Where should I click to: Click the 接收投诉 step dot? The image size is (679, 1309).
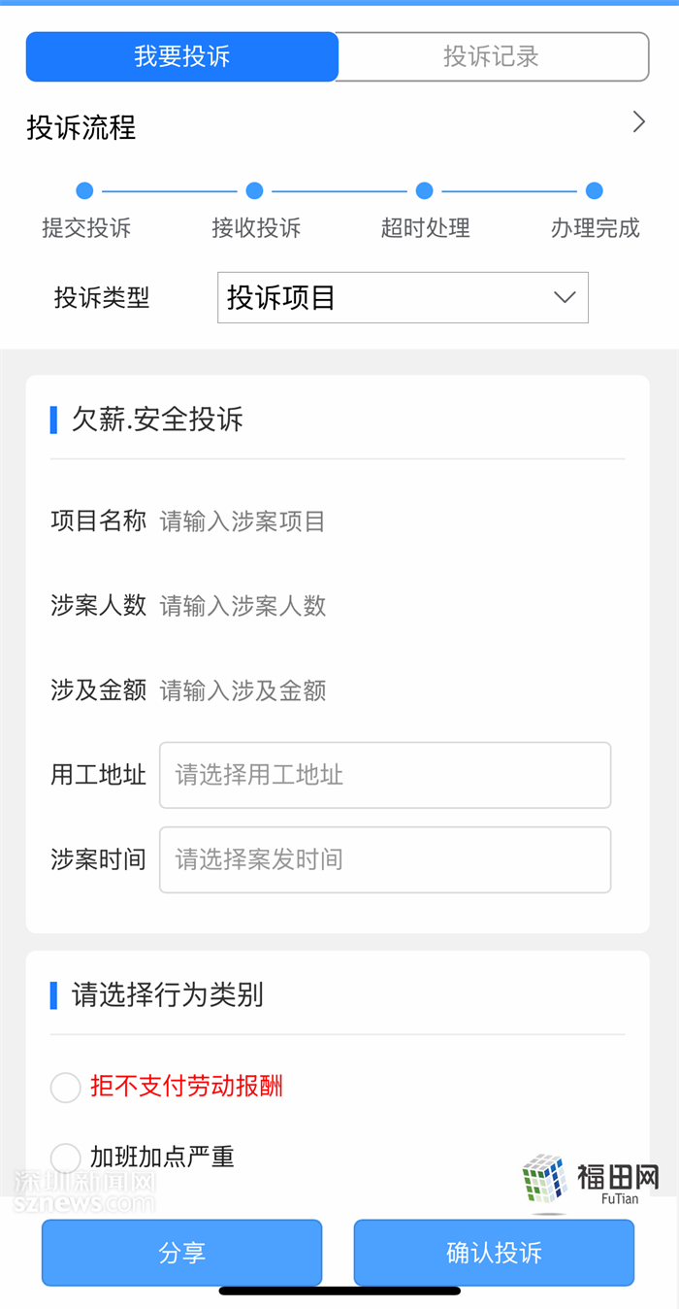point(255,190)
